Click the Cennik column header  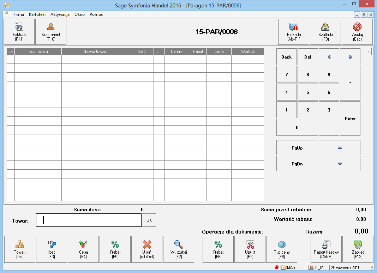[x=177, y=51]
